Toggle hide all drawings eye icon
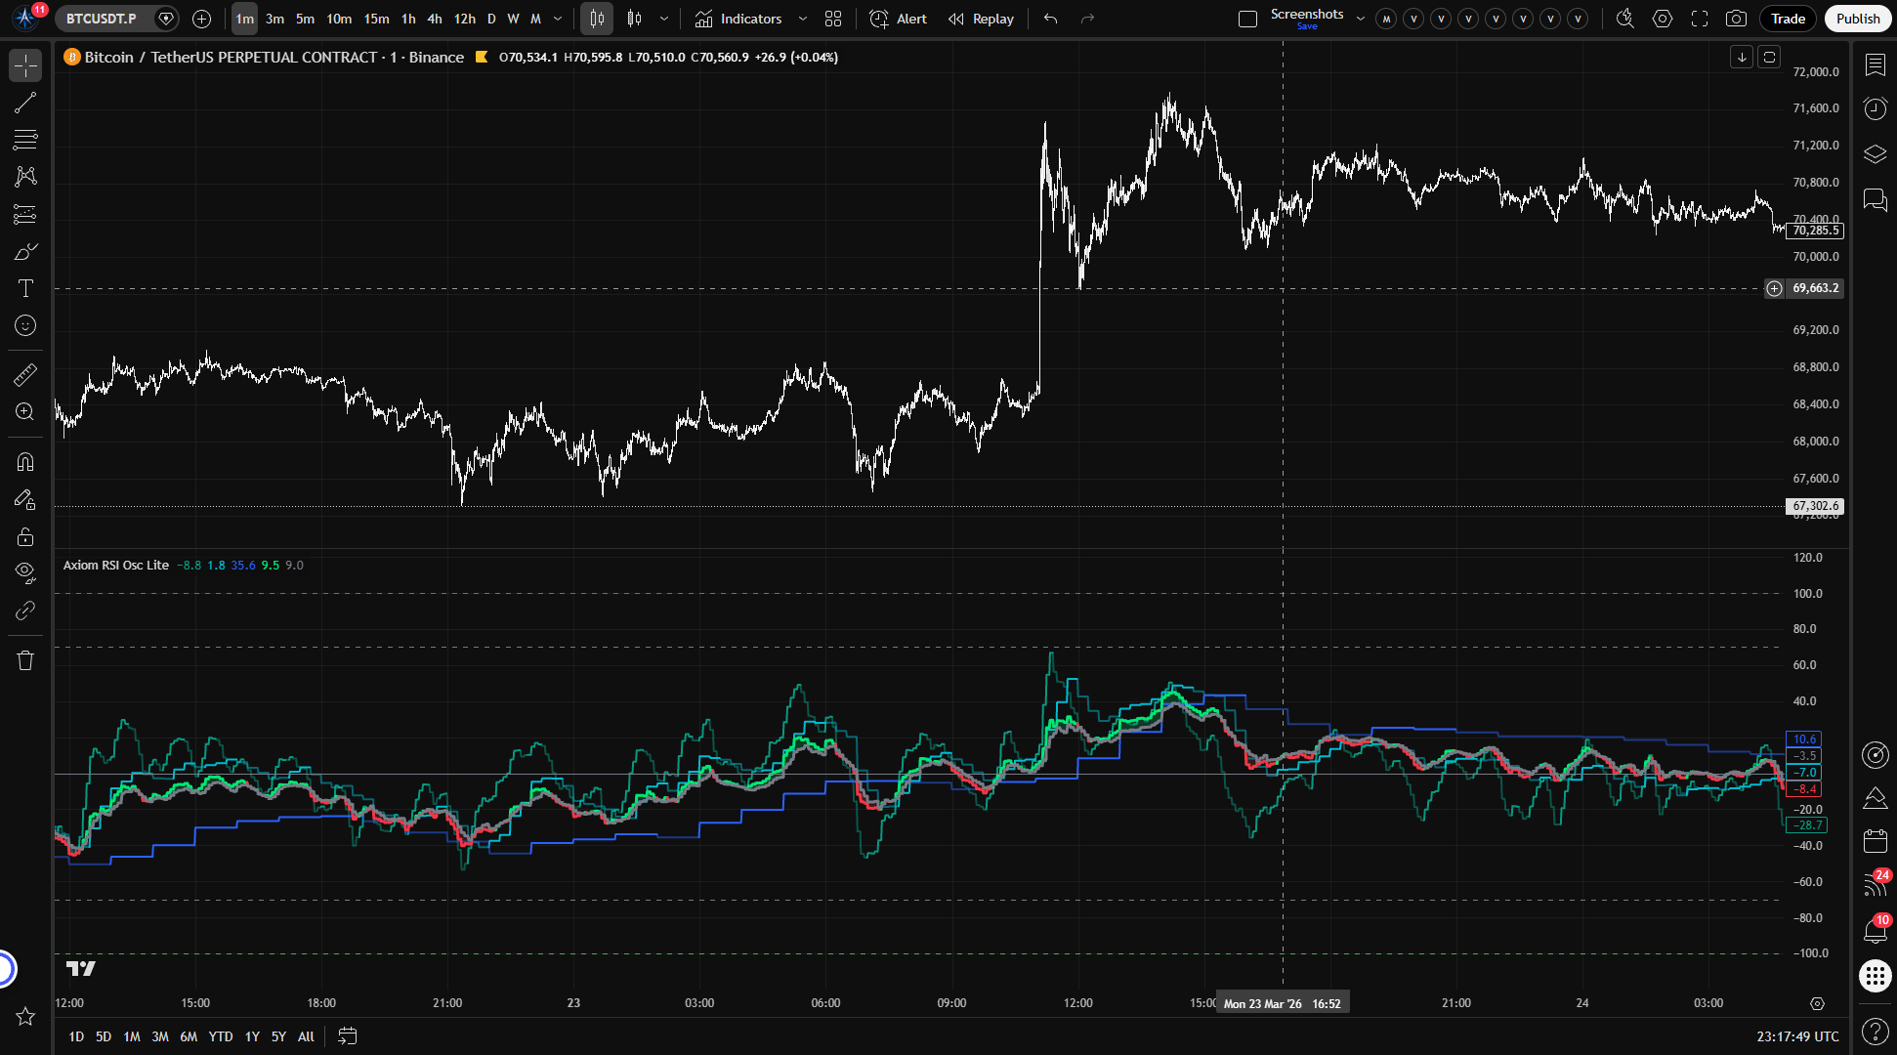 (25, 572)
